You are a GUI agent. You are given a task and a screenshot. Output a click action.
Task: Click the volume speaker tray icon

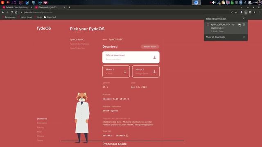(214, 2)
